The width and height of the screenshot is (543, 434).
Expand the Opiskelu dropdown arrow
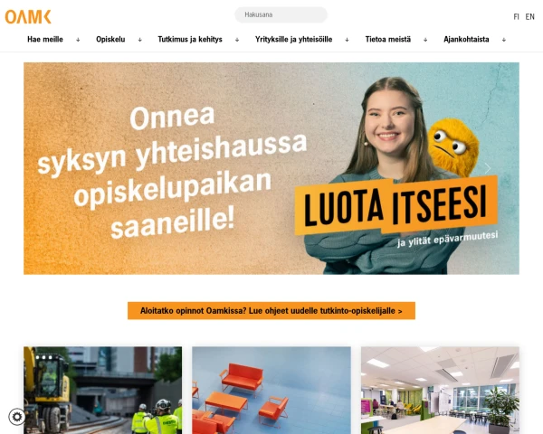tap(140, 40)
